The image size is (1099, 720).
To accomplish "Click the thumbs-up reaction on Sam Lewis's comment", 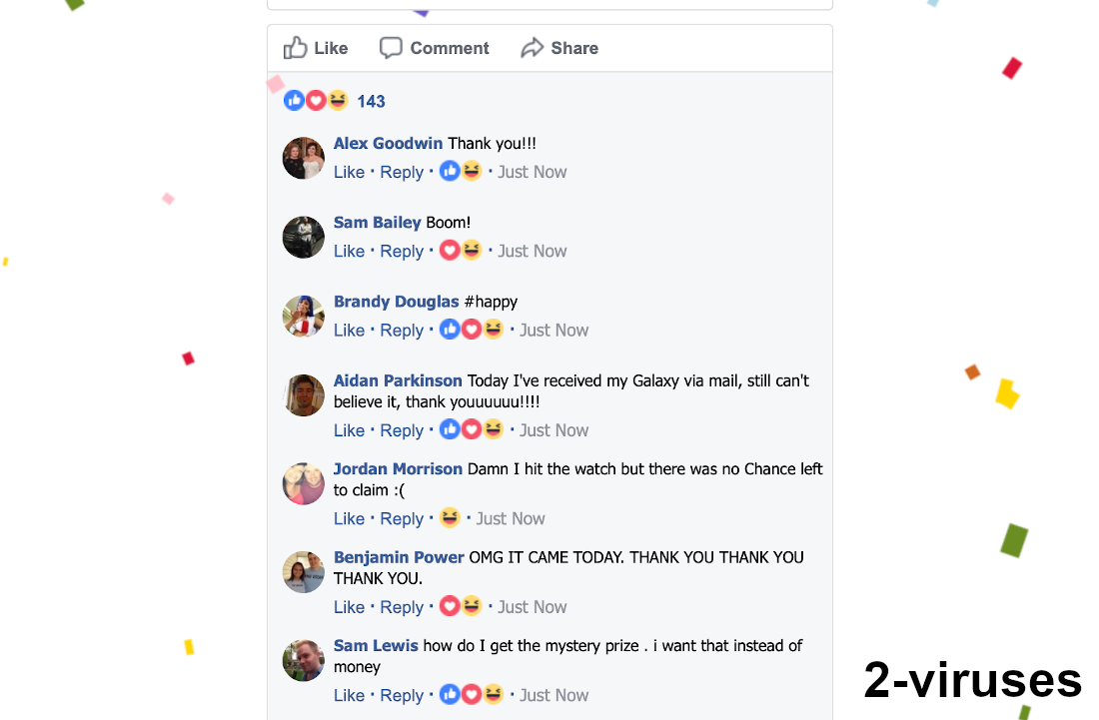I will click(450, 694).
